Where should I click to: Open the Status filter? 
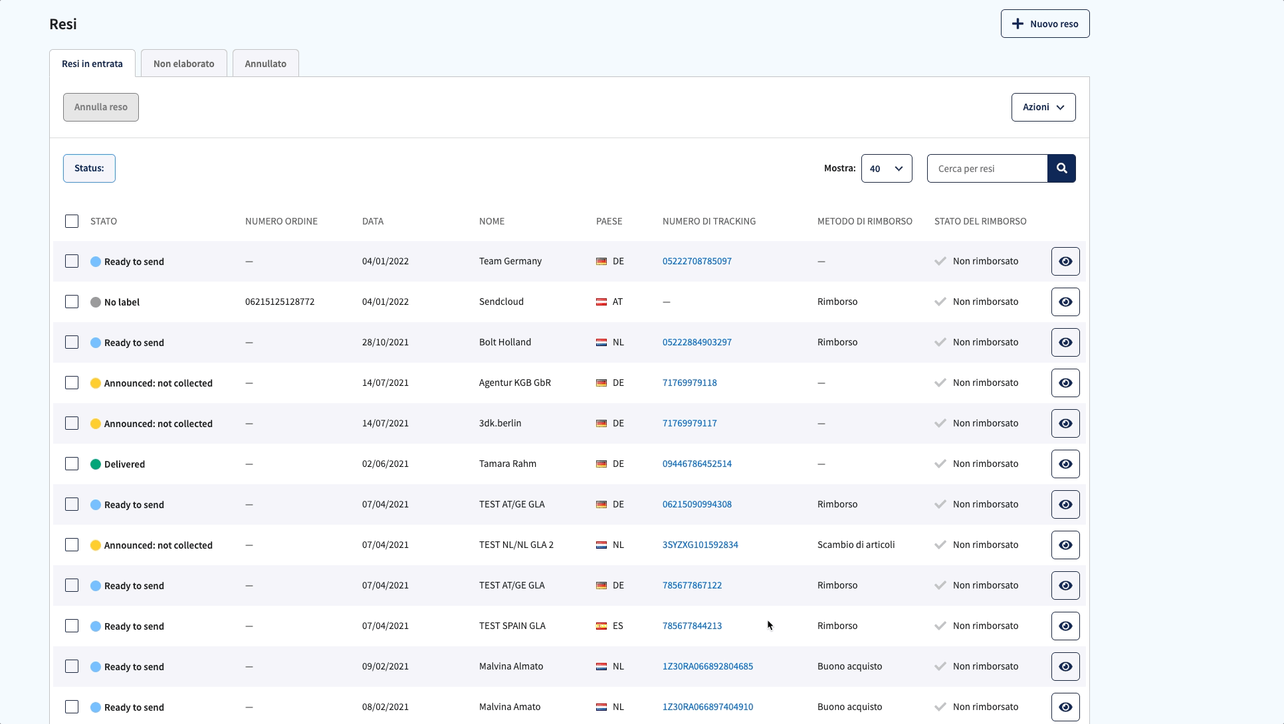pyautogui.click(x=89, y=168)
